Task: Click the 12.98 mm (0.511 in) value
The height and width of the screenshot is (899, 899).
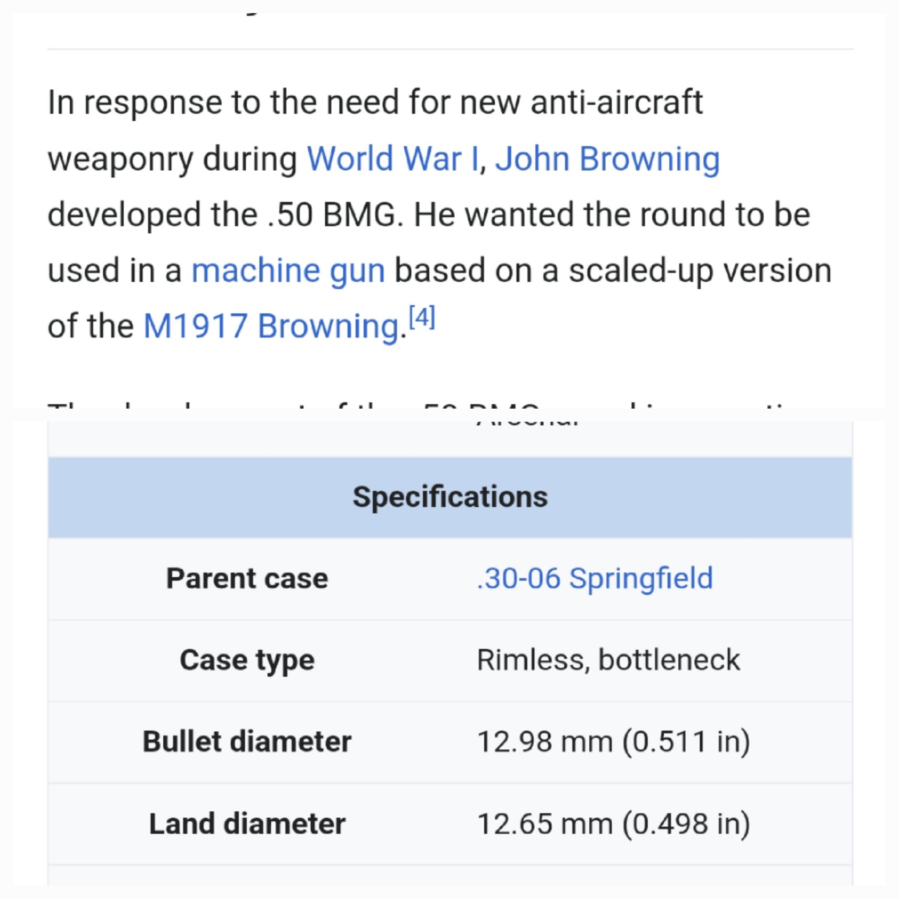Action: coord(613,742)
